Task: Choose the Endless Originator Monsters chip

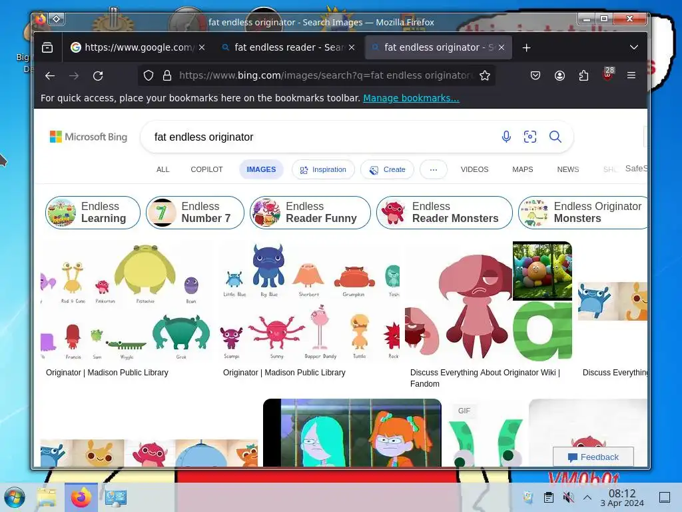Action: pos(583,213)
